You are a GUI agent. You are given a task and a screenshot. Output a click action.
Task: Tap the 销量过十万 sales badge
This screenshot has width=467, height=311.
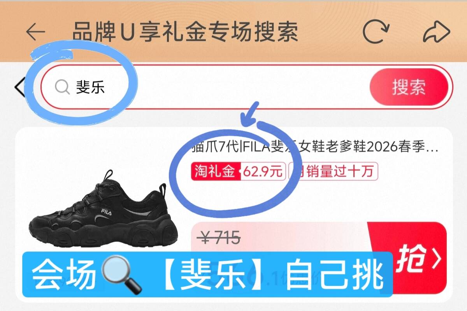333,171
